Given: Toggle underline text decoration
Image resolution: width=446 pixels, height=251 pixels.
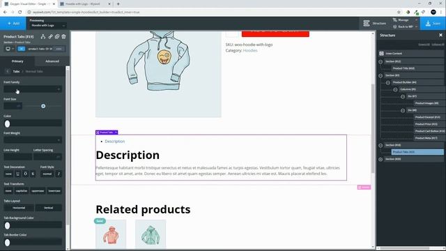Looking at the screenshot, I should coord(18,174).
